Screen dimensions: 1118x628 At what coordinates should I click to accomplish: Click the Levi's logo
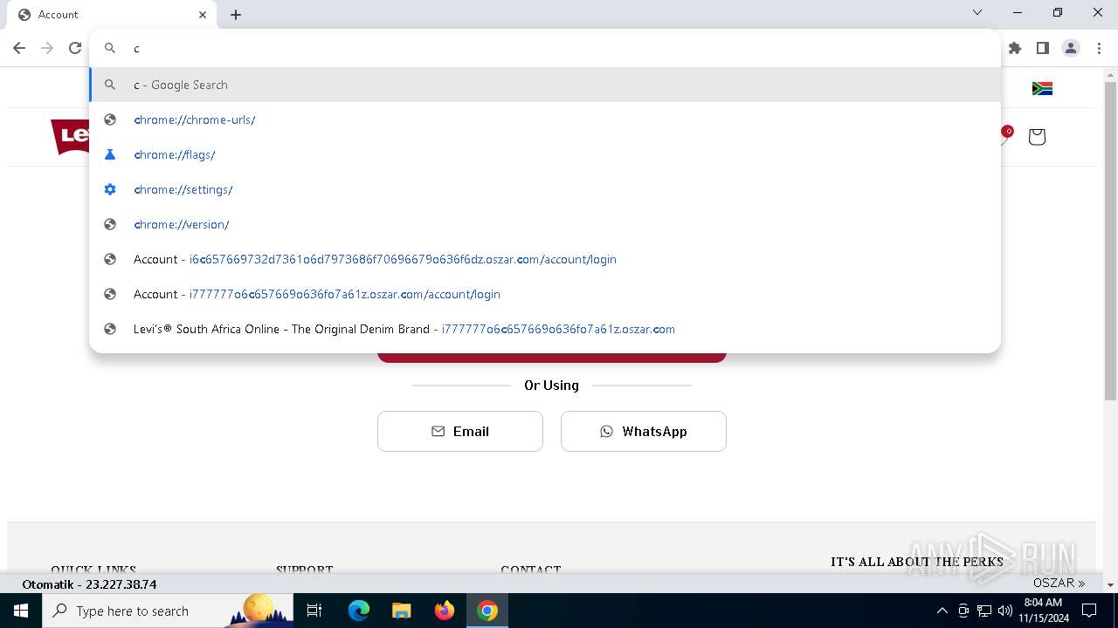tap(71, 137)
